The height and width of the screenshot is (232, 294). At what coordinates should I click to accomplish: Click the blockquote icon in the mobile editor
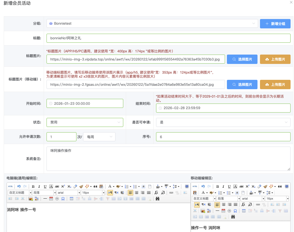[x=280, y=186]
